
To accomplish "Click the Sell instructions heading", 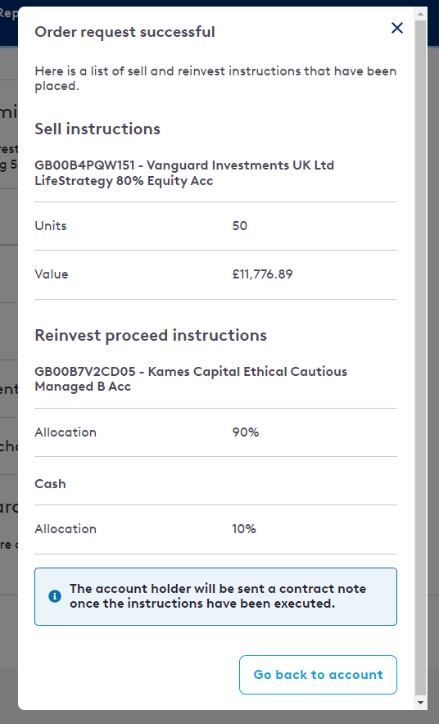I will click(x=97, y=129).
